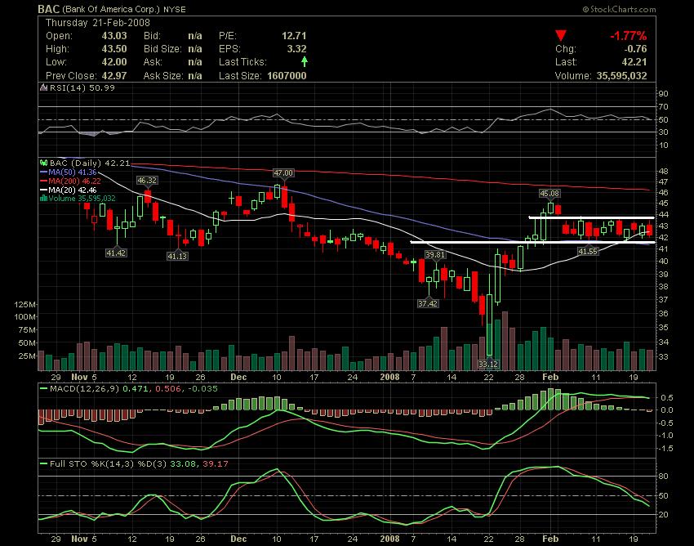This screenshot has height=546, width=694.
Task: Click the Chg value -0.76
Action: [634, 49]
